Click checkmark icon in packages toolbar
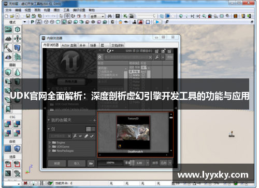Screen dimensions: 259x188 pos(92,136)
